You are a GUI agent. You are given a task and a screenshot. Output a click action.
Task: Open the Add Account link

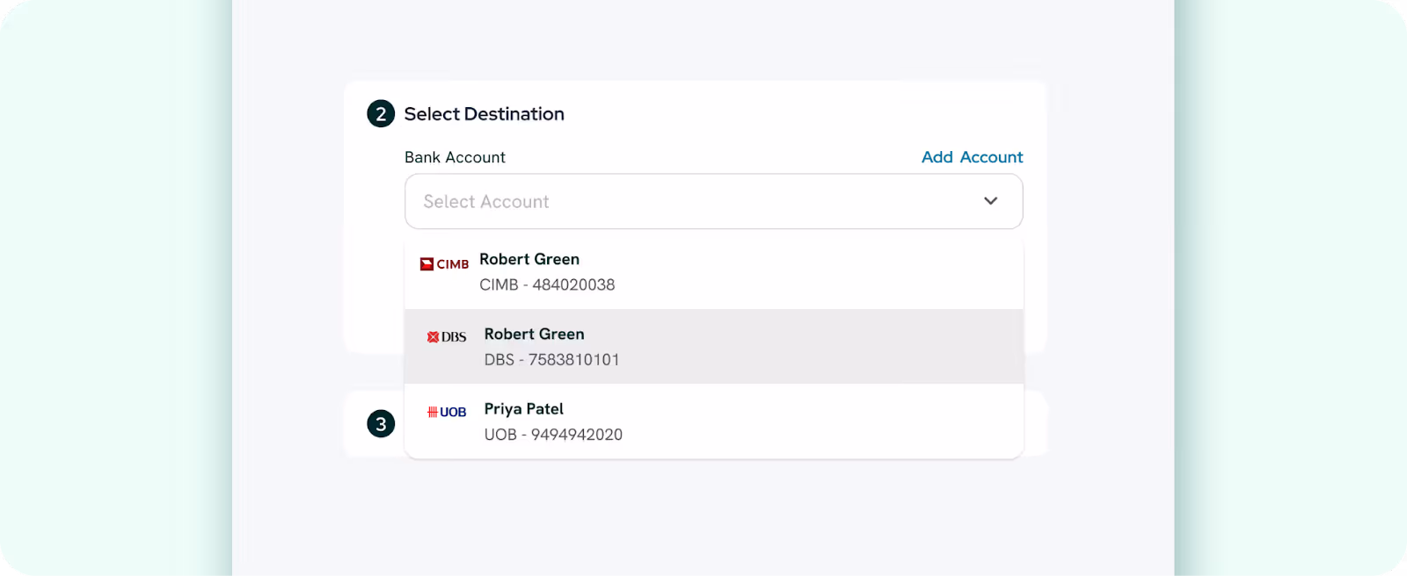972,157
